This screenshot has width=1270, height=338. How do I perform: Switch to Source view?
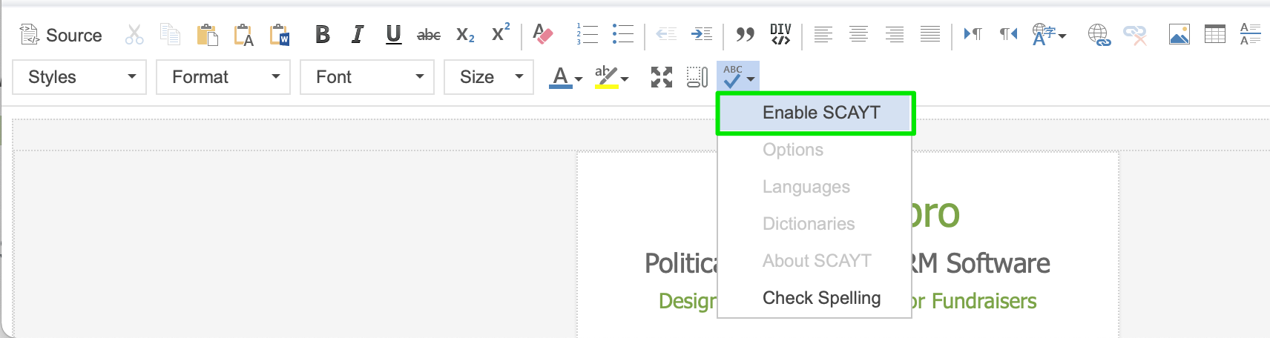tap(61, 35)
